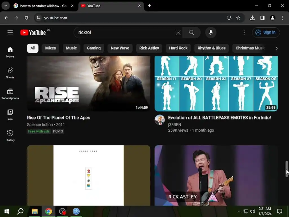
Task: Open the Windows Start menu
Action: tap(7, 211)
